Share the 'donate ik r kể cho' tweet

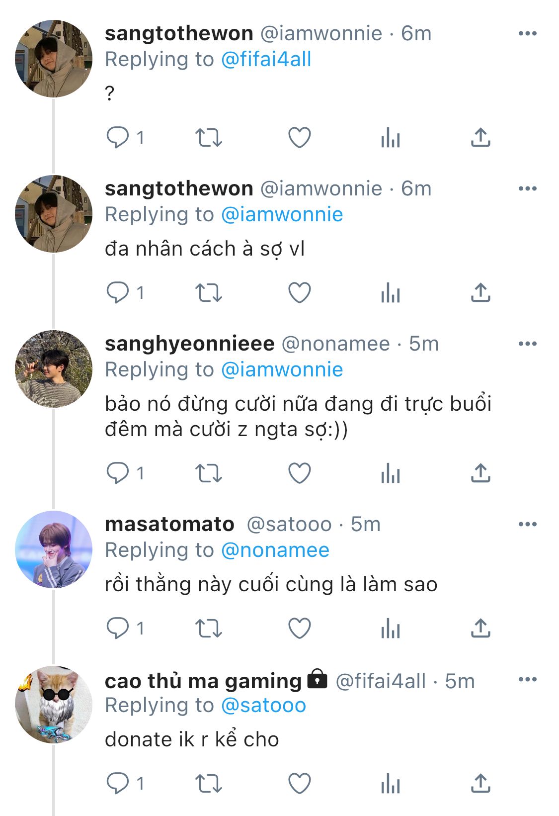480,784
